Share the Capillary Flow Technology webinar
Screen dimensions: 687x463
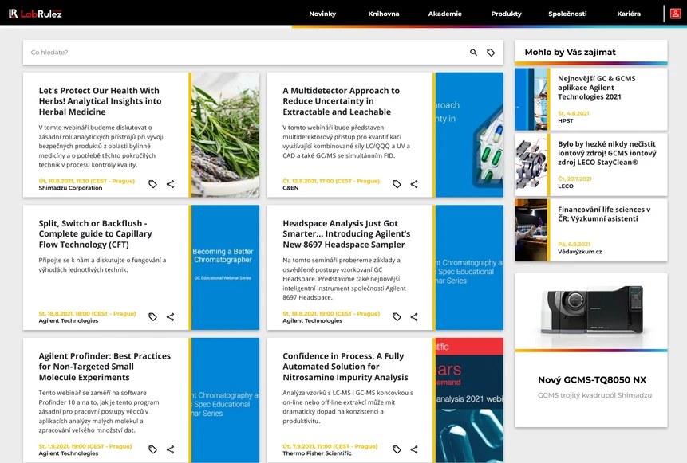pyautogui.click(x=170, y=316)
